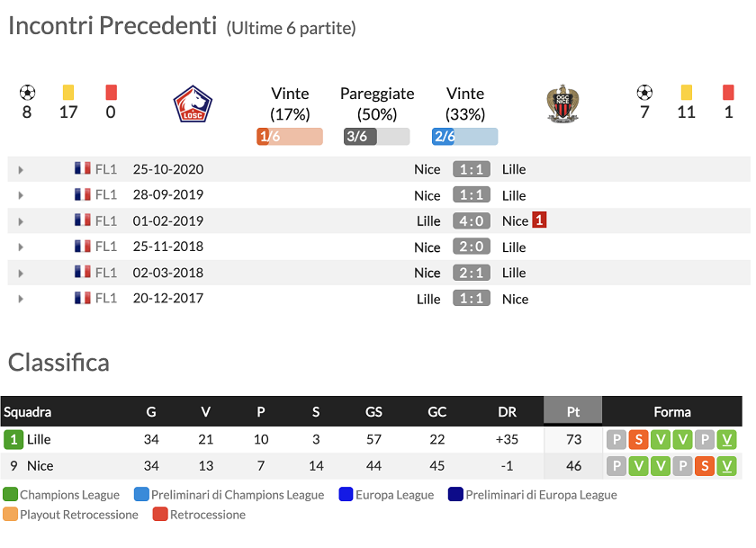
Task: Open Nice team link in standings
Action: coord(40,466)
